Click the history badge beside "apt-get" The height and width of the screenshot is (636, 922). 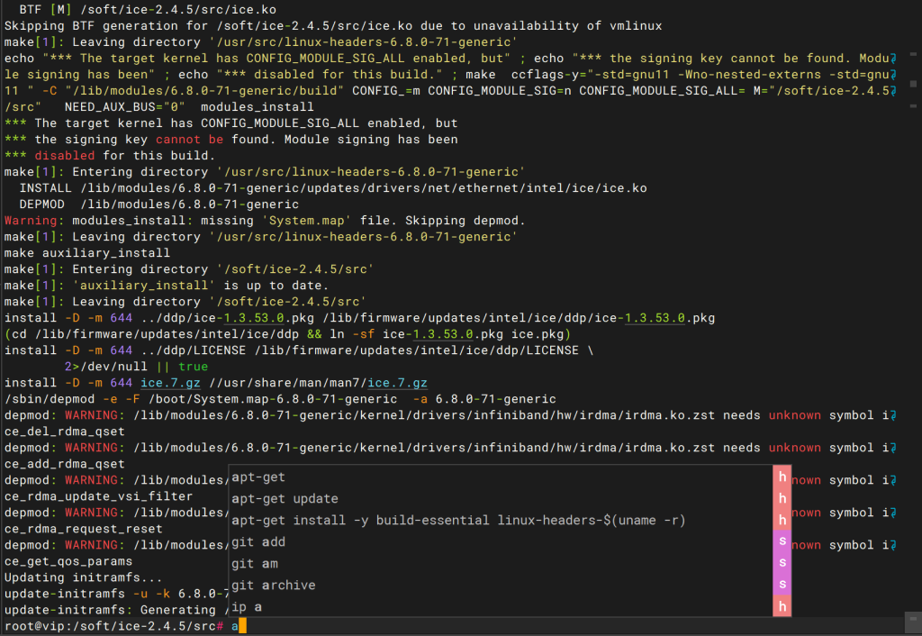782,477
